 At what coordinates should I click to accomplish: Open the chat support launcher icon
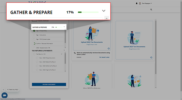click(x=5, y=95)
